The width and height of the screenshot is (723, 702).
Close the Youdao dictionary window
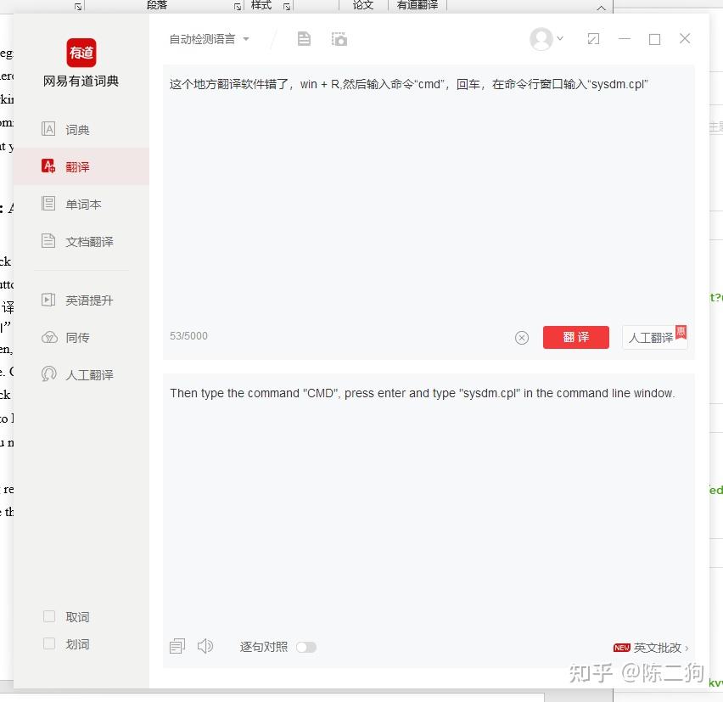(685, 38)
